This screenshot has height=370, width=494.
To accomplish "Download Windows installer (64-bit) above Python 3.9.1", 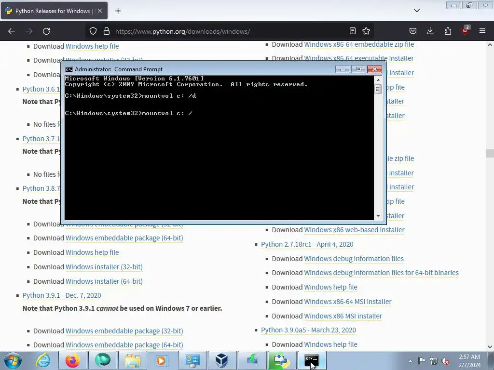I will click(104, 281).
